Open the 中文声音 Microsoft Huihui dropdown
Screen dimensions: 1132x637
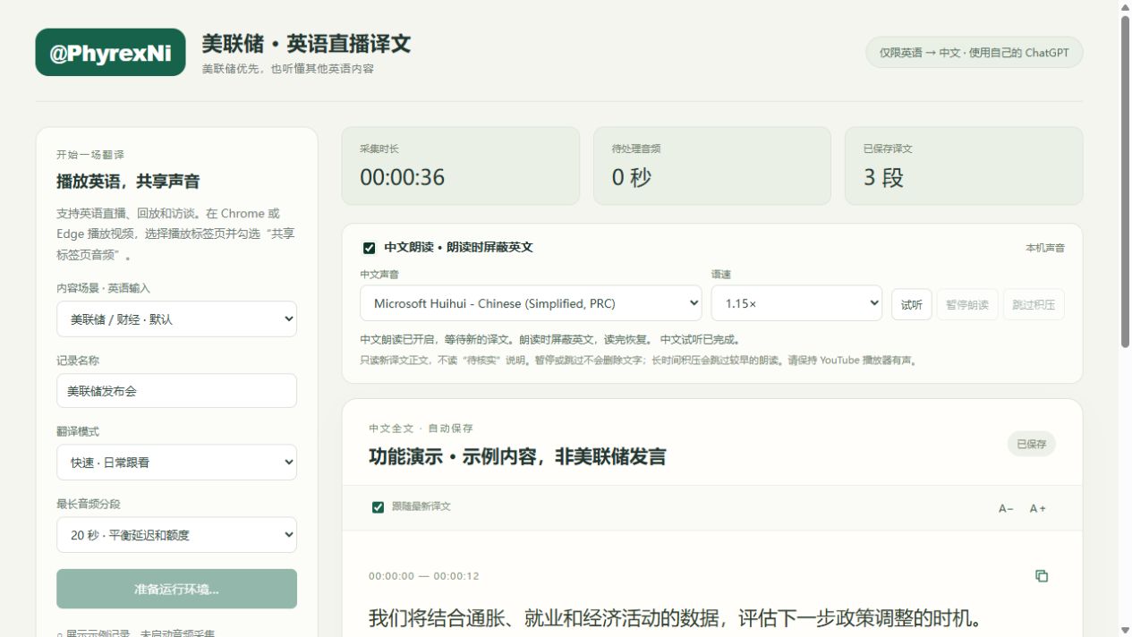coord(531,303)
